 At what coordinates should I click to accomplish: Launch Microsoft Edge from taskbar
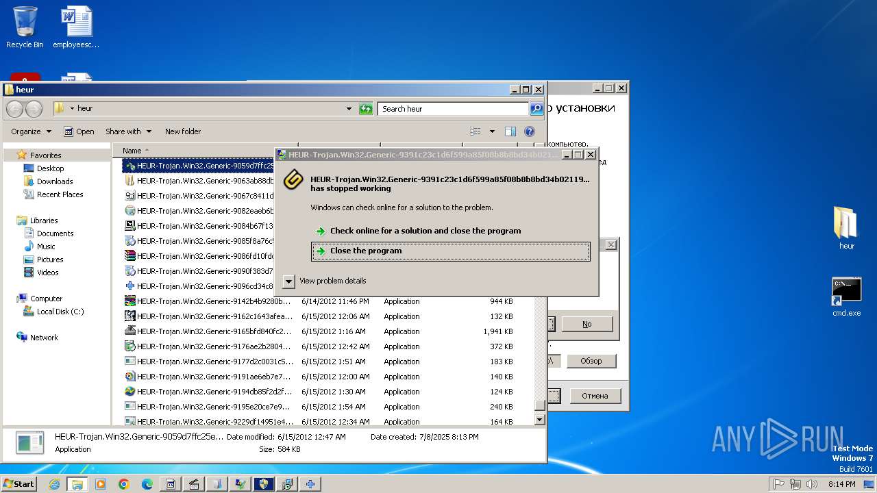pyautogui.click(x=147, y=484)
